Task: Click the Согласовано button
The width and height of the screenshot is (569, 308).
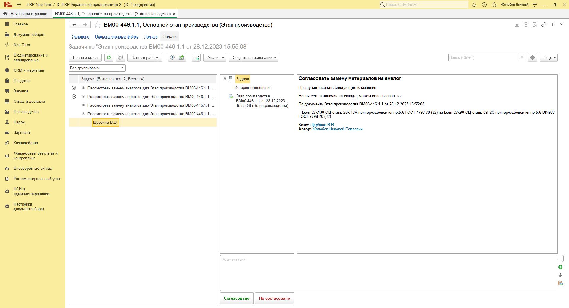Action: [237, 298]
